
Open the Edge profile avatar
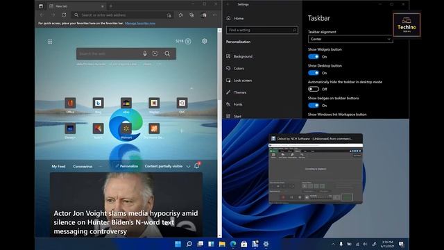[x=203, y=15]
